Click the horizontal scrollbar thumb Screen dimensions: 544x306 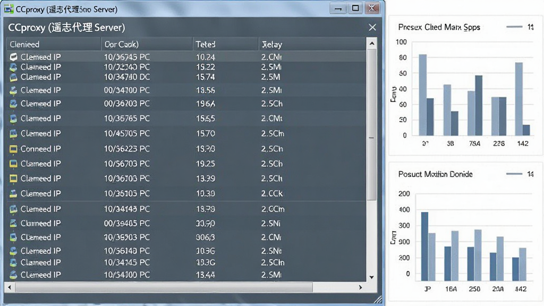click(164, 287)
